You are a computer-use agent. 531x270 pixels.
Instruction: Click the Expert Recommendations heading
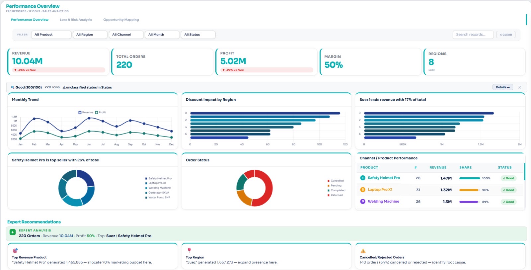coord(34,222)
